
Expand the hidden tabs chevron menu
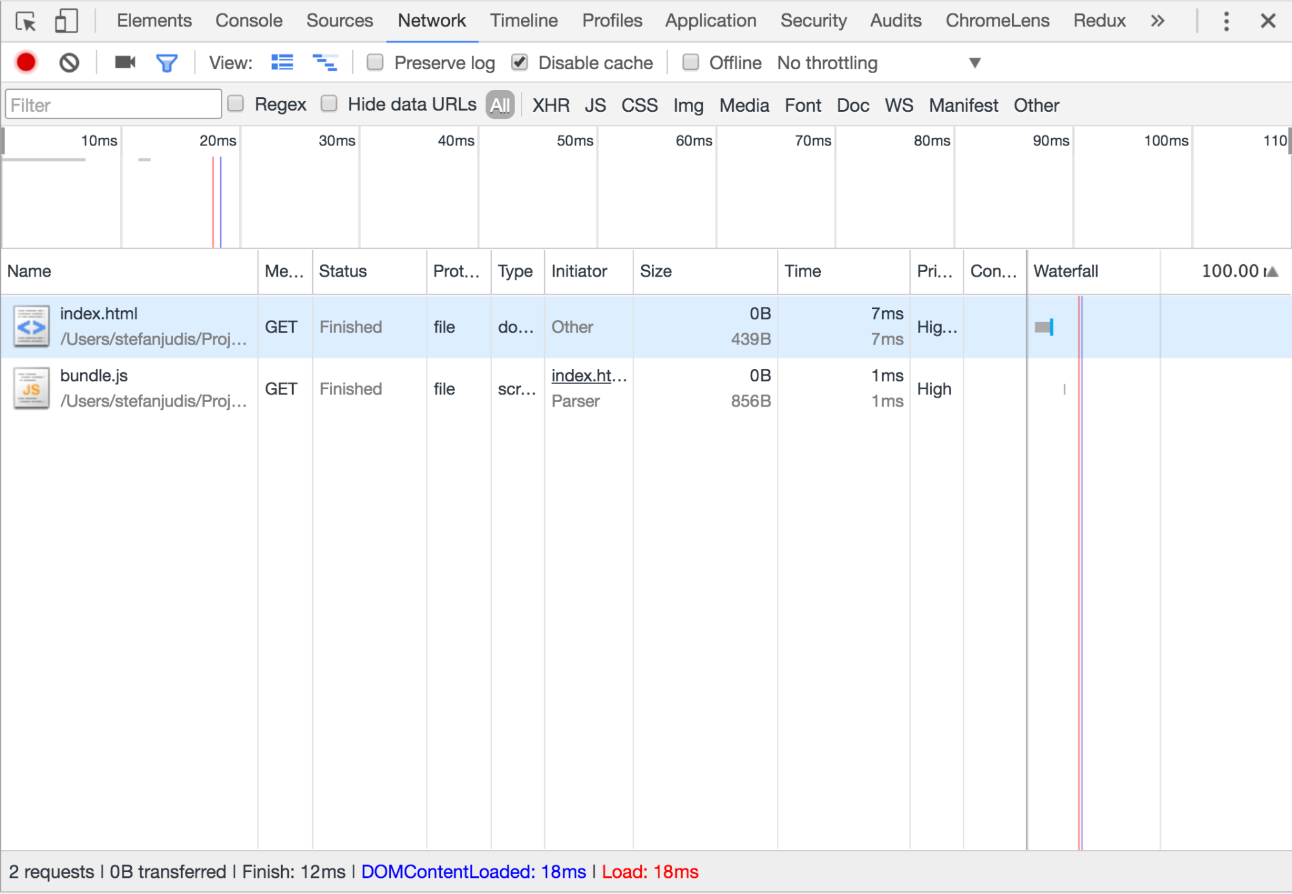click(x=1157, y=21)
